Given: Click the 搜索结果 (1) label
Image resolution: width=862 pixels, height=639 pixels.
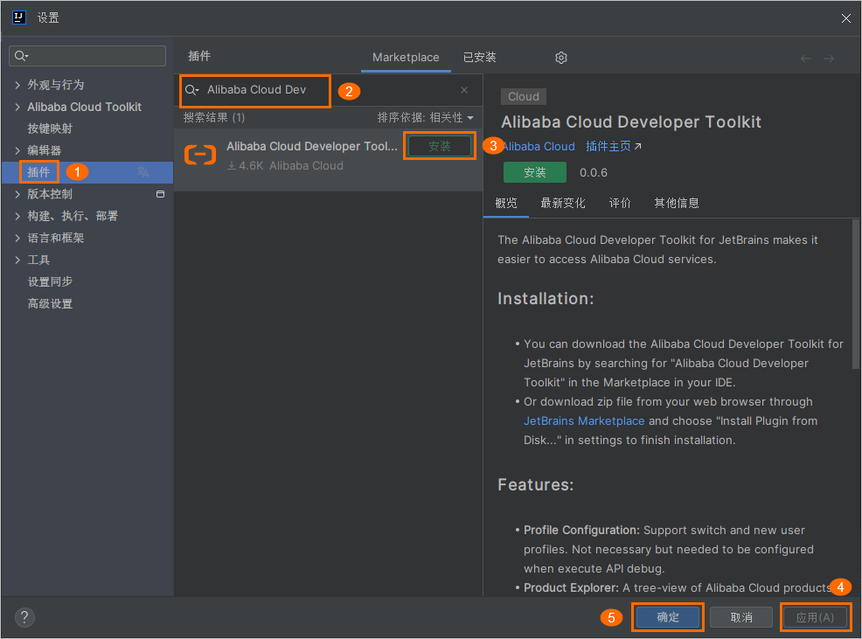Looking at the screenshot, I should point(214,118).
